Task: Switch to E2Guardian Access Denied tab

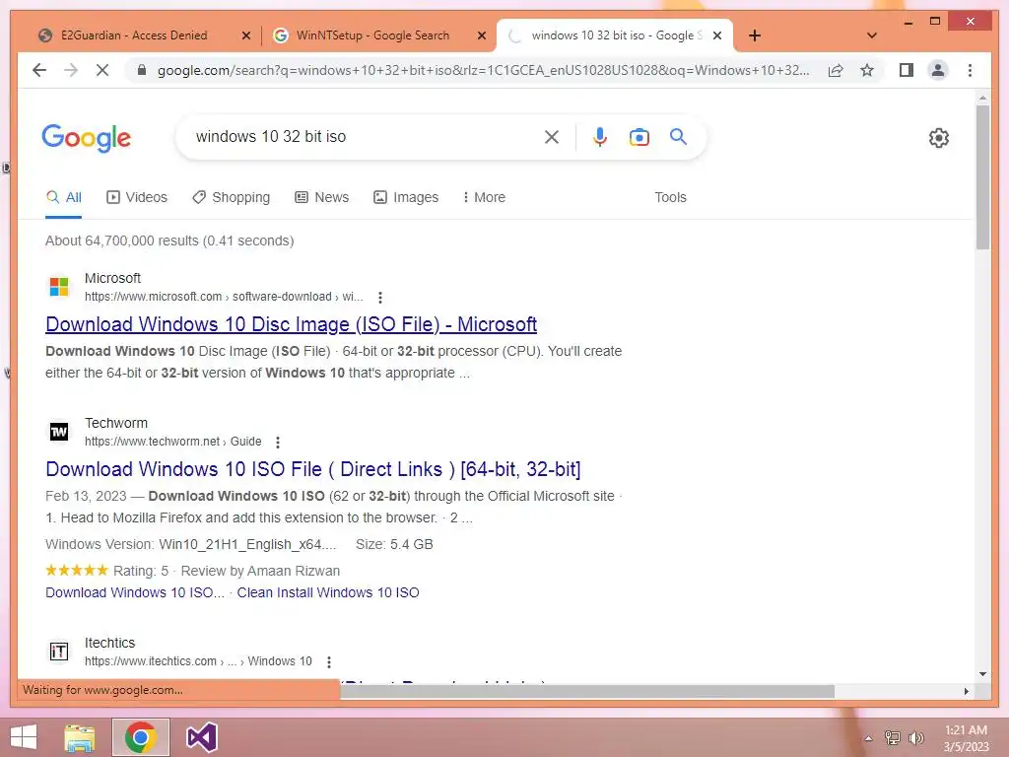Action: click(134, 35)
